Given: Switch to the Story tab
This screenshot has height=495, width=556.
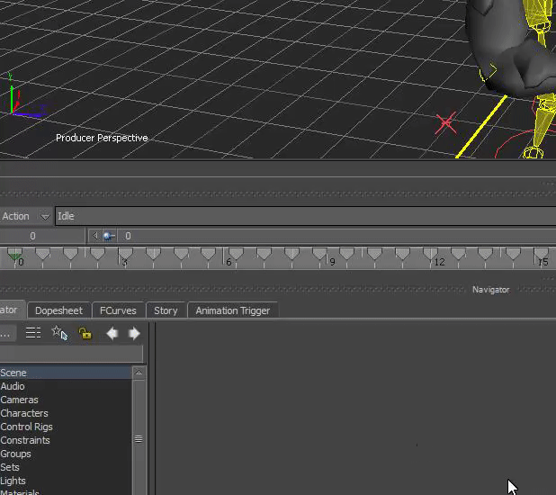Looking at the screenshot, I should click(x=166, y=310).
